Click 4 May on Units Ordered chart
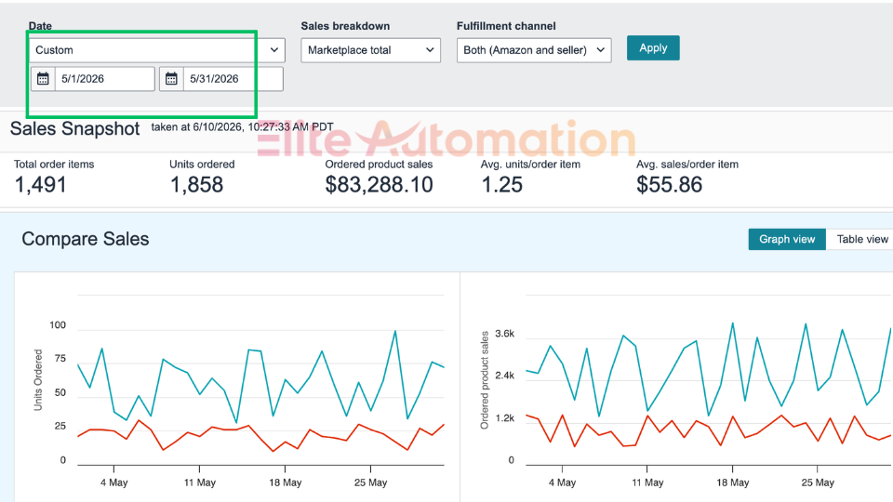Viewport: 893px width, 502px height. [113, 482]
